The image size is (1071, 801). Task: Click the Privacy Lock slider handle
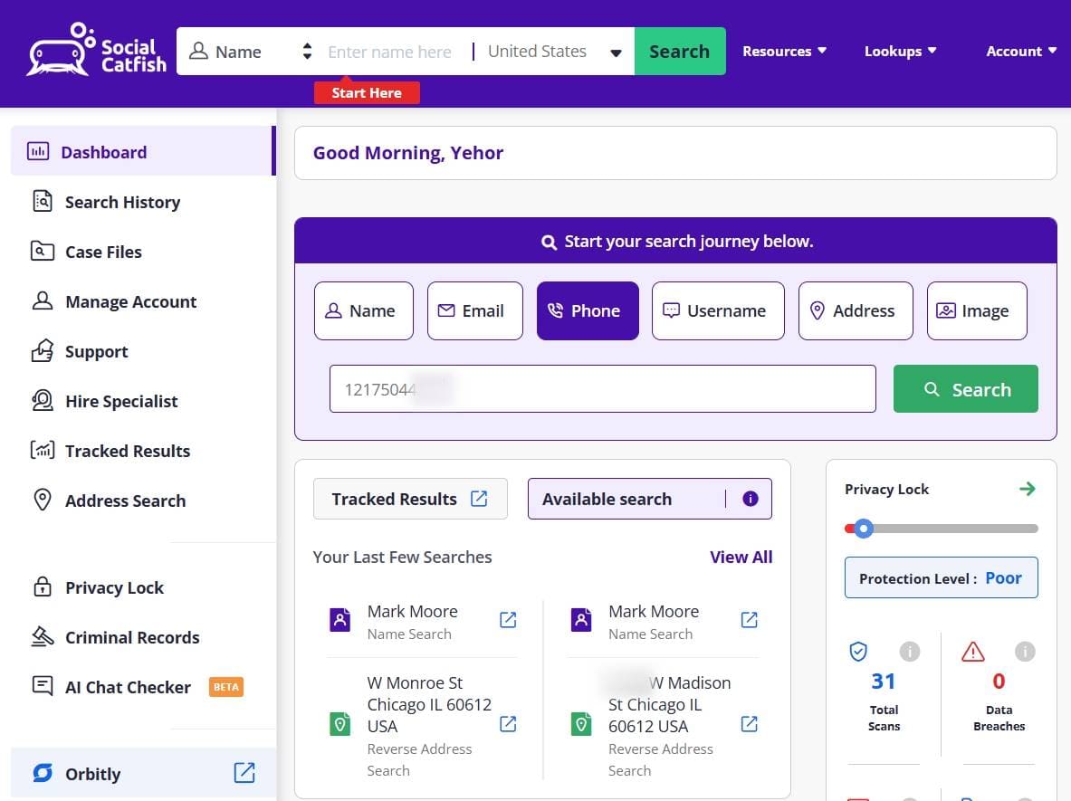864,528
